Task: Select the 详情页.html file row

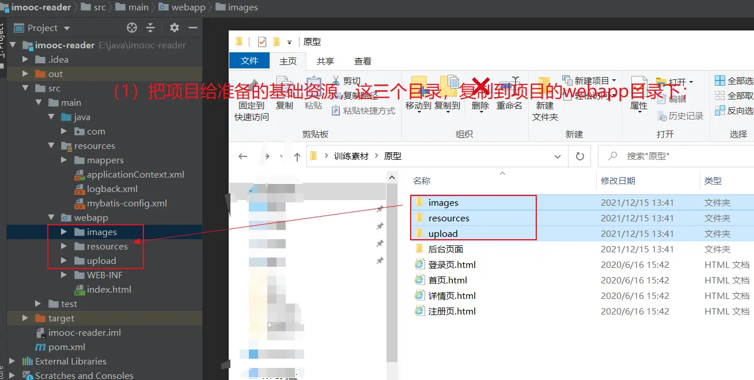Action: pos(582,295)
